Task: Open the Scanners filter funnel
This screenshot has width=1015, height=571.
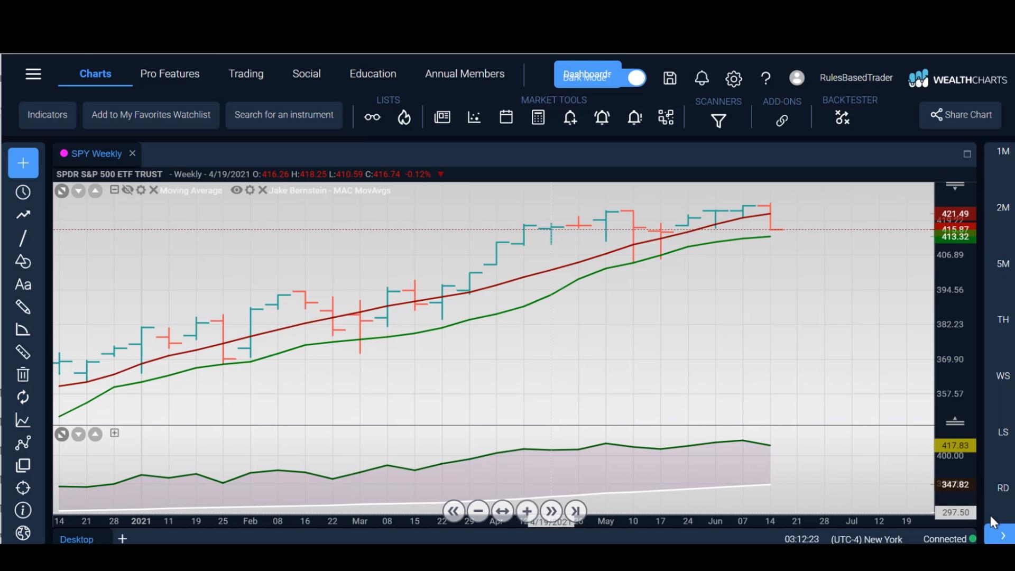Action: coord(718,121)
